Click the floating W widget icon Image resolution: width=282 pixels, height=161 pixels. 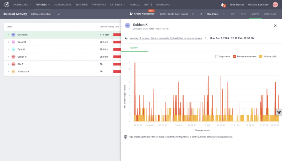coord(279,112)
